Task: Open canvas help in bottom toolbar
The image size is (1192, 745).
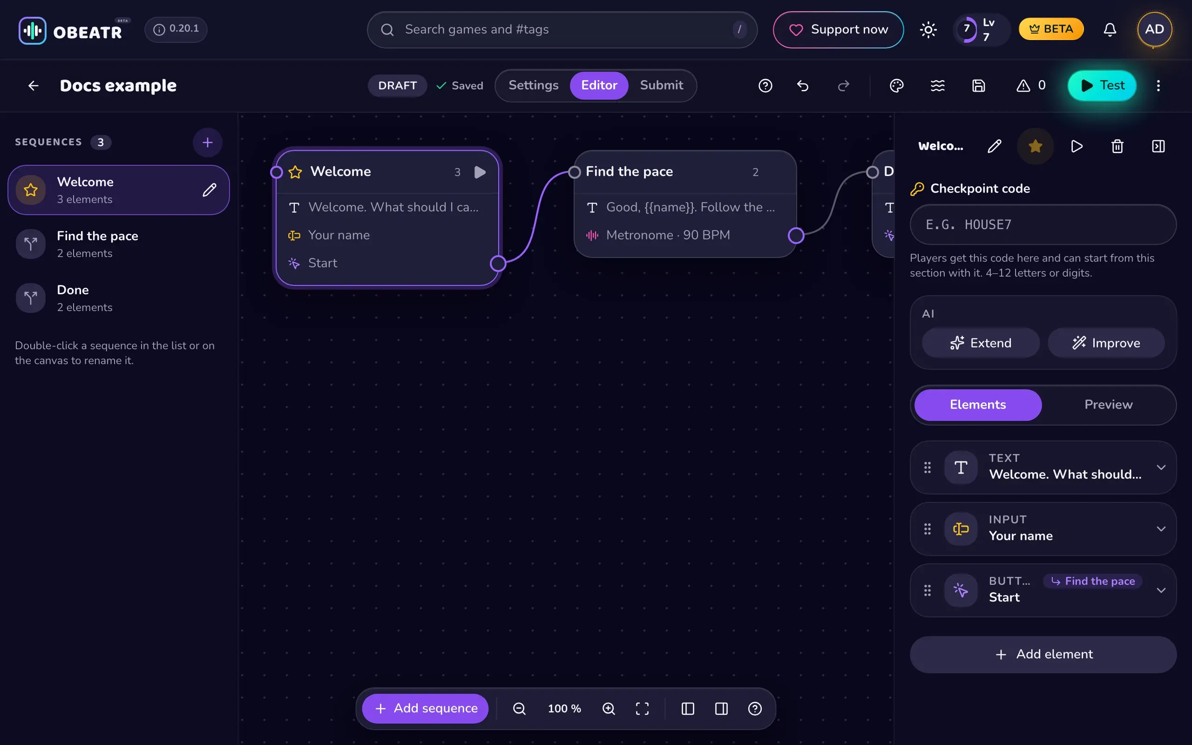Action: (755, 709)
